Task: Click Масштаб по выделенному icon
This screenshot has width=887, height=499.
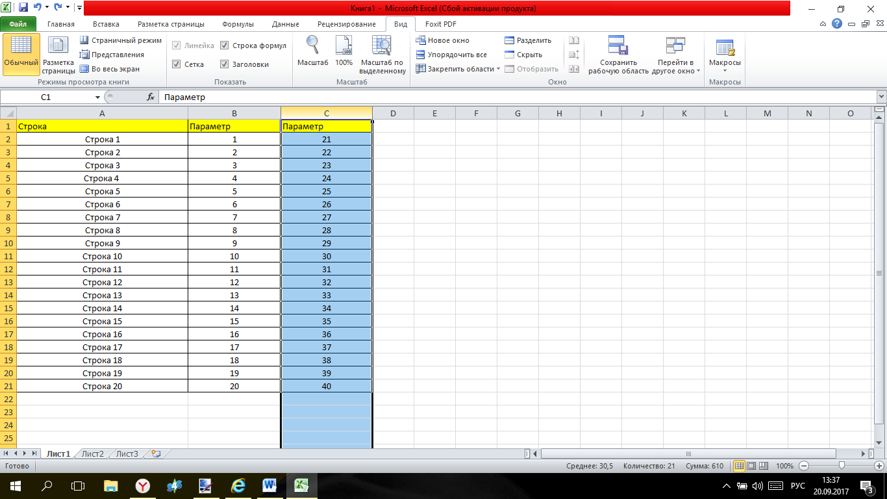Action: coord(382,46)
